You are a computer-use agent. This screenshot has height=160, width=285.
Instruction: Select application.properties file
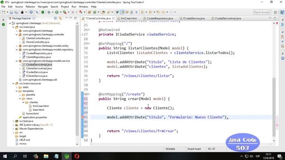35,117
